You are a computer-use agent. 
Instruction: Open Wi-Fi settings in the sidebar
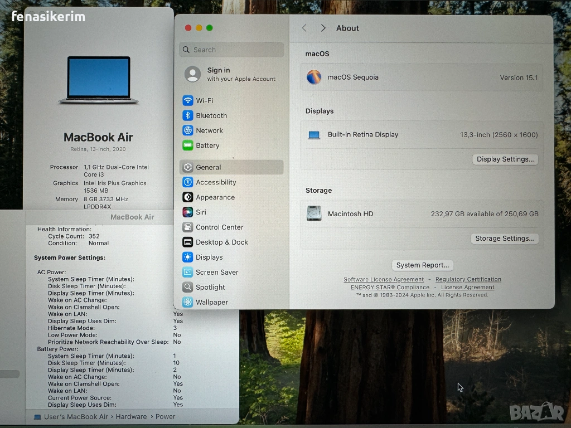click(x=204, y=101)
